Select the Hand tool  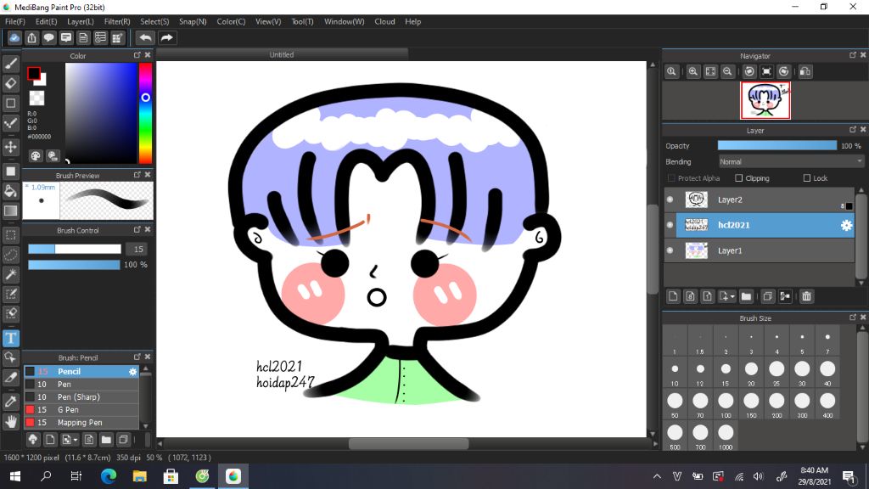click(x=10, y=422)
